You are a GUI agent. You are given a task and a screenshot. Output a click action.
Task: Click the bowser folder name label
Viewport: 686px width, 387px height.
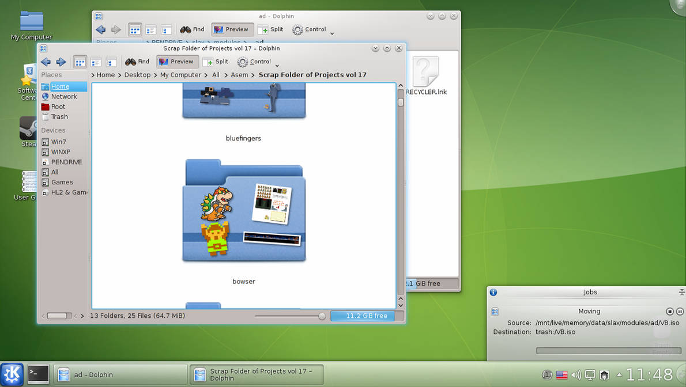coord(244,282)
